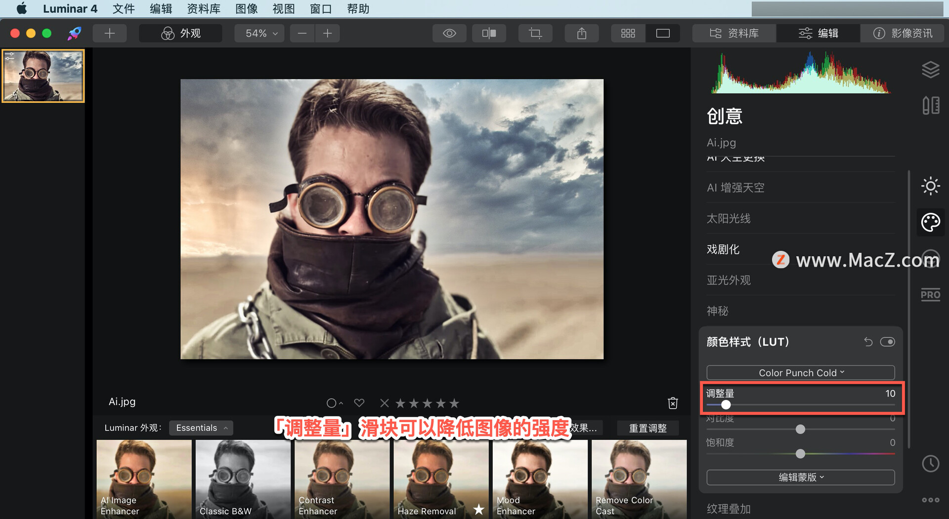
Task: Apply the Classic B&W look
Action: (243, 479)
